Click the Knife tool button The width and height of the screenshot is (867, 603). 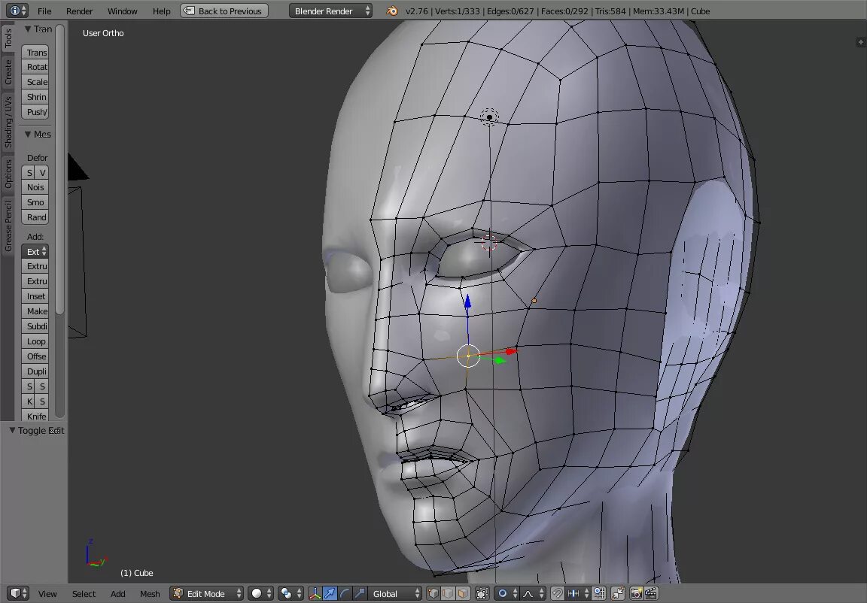[x=35, y=417]
